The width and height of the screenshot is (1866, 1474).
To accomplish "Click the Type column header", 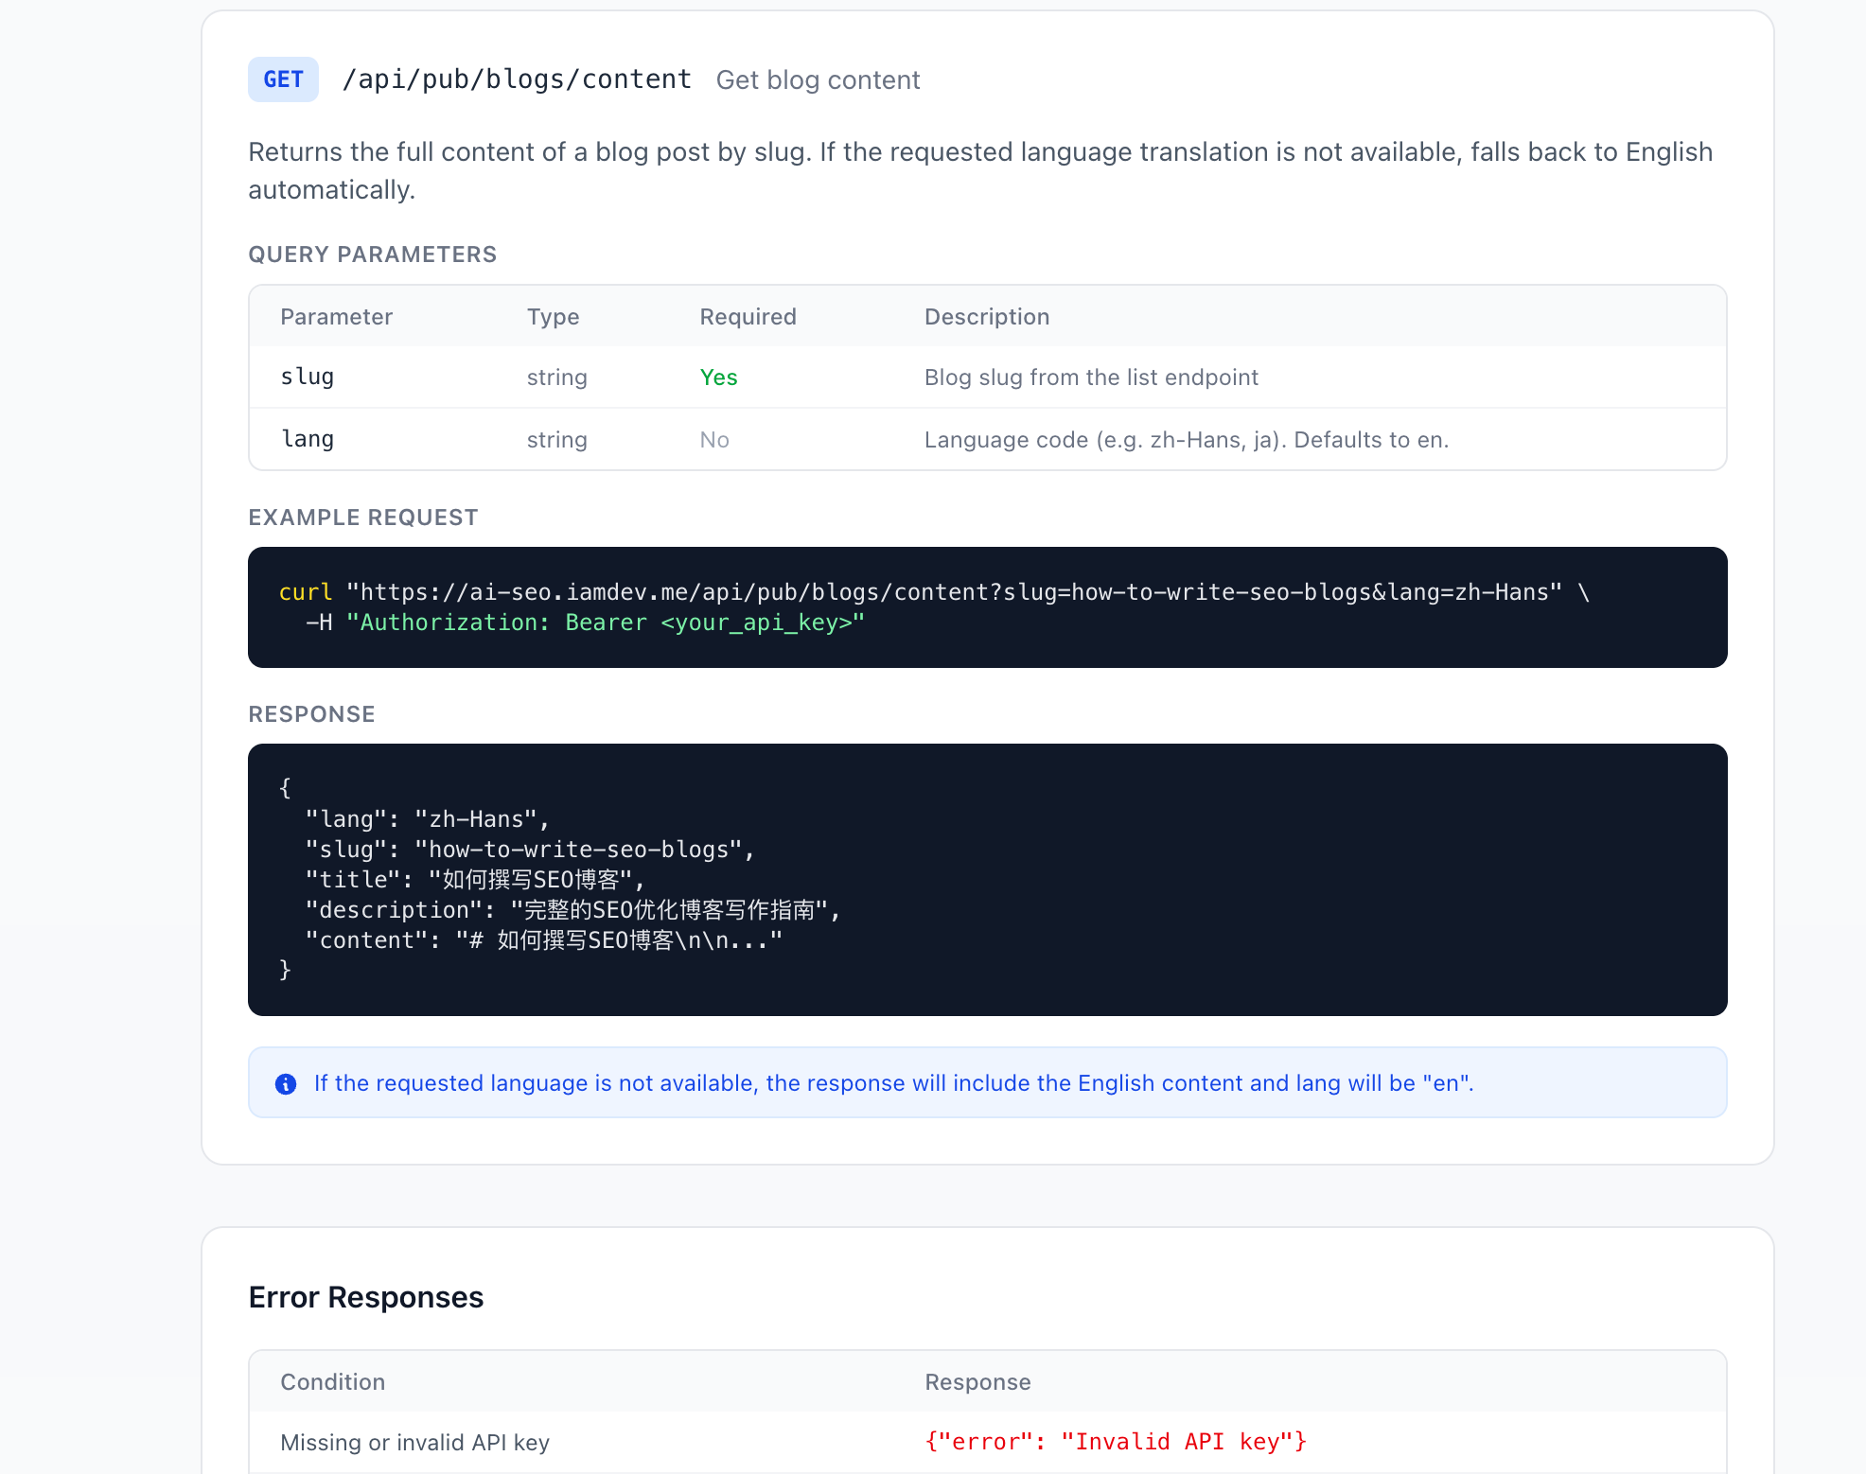I will (553, 317).
